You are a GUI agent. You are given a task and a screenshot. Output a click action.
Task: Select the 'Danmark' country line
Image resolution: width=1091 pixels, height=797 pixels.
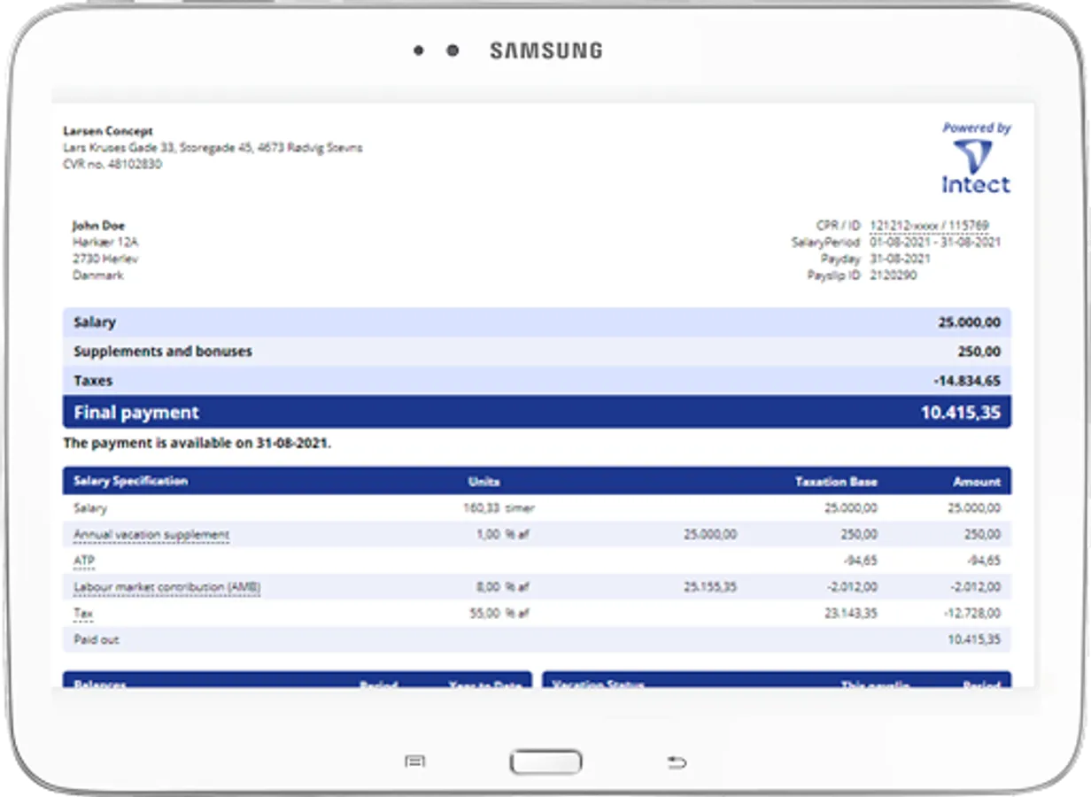click(x=97, y=275)
